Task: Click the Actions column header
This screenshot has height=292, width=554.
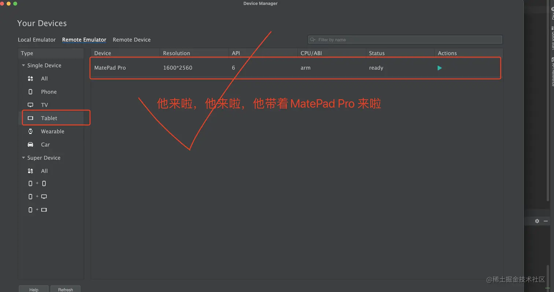Action: tap(469, 53)
